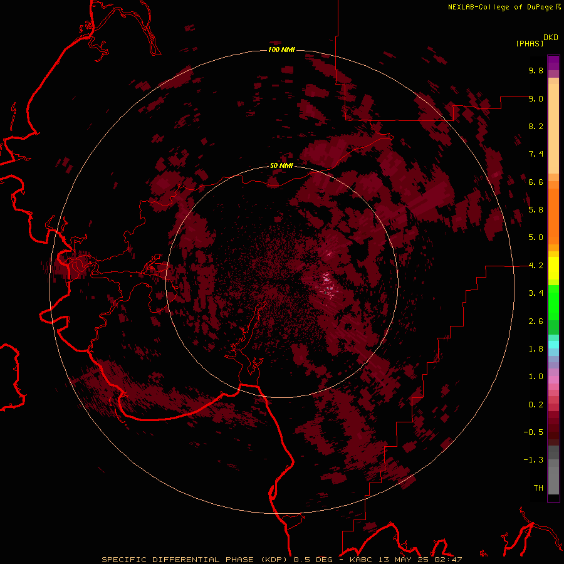Click the -0.5 scale label
The image size is (564, 564).
[x=533, y=432]
